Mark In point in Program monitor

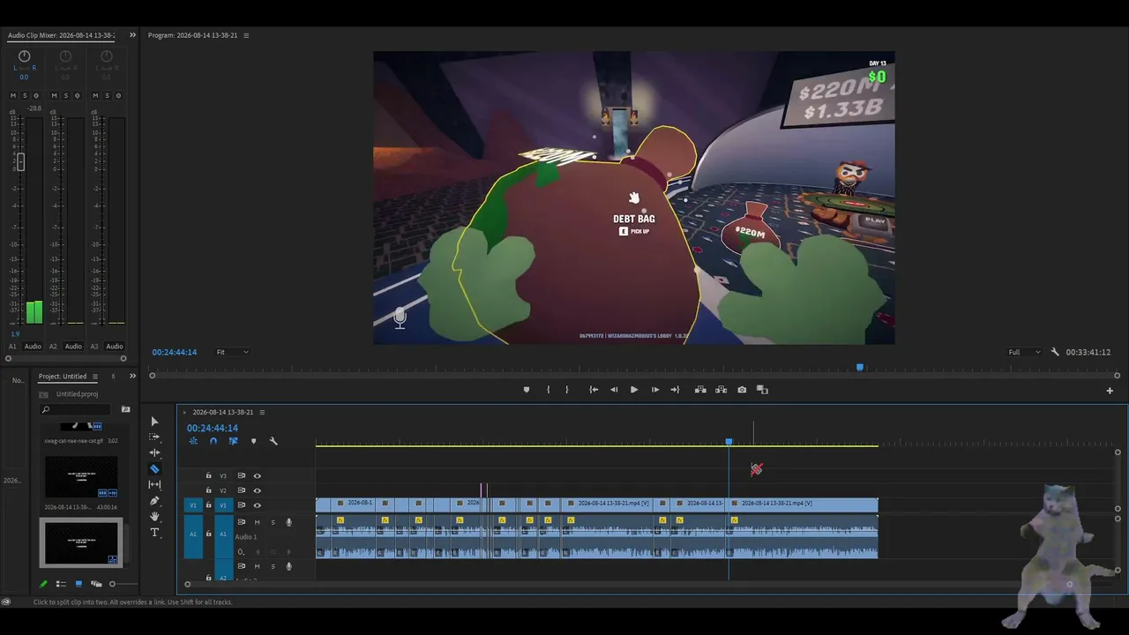[548, 390]
